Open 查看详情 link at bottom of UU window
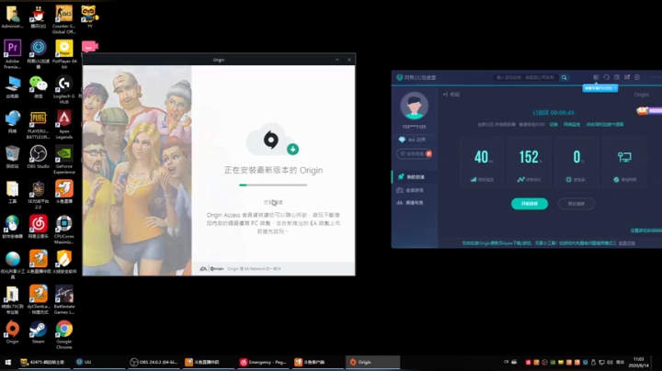 626,243
